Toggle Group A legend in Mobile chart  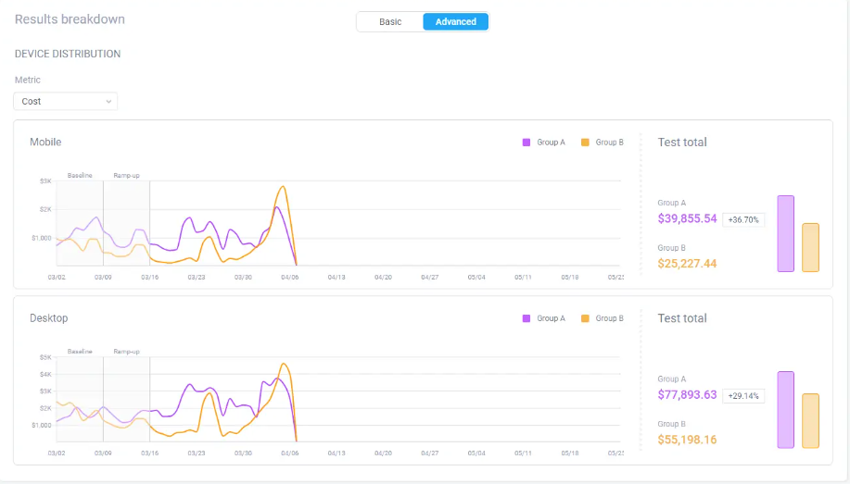click(544, 143)
